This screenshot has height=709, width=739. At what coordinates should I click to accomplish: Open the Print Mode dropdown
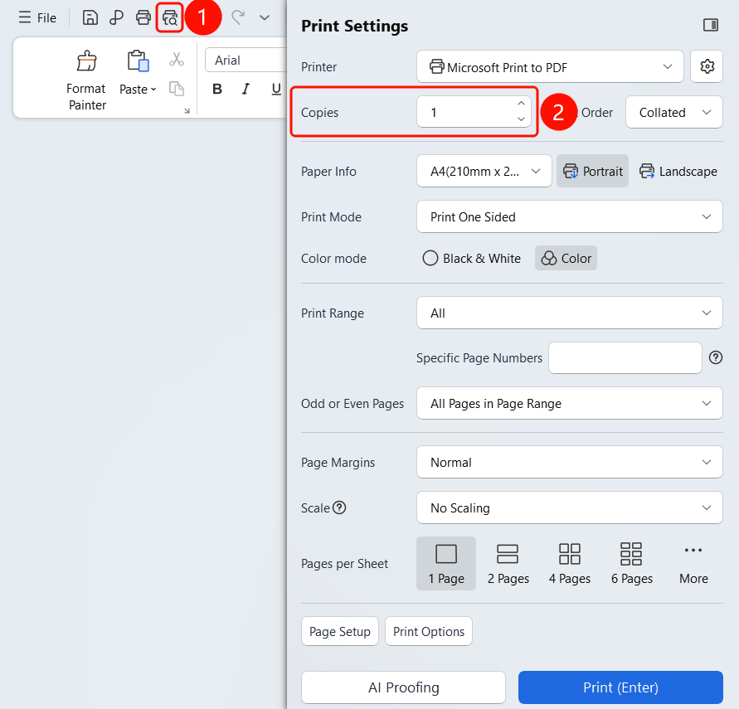click(x=569, y=216)
